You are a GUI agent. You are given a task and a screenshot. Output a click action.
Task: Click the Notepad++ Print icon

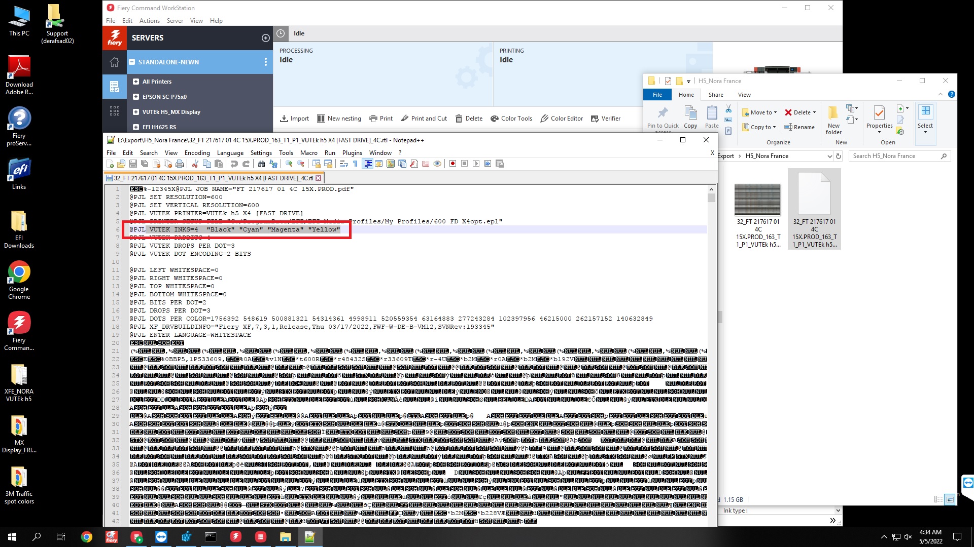pos(180,164)
